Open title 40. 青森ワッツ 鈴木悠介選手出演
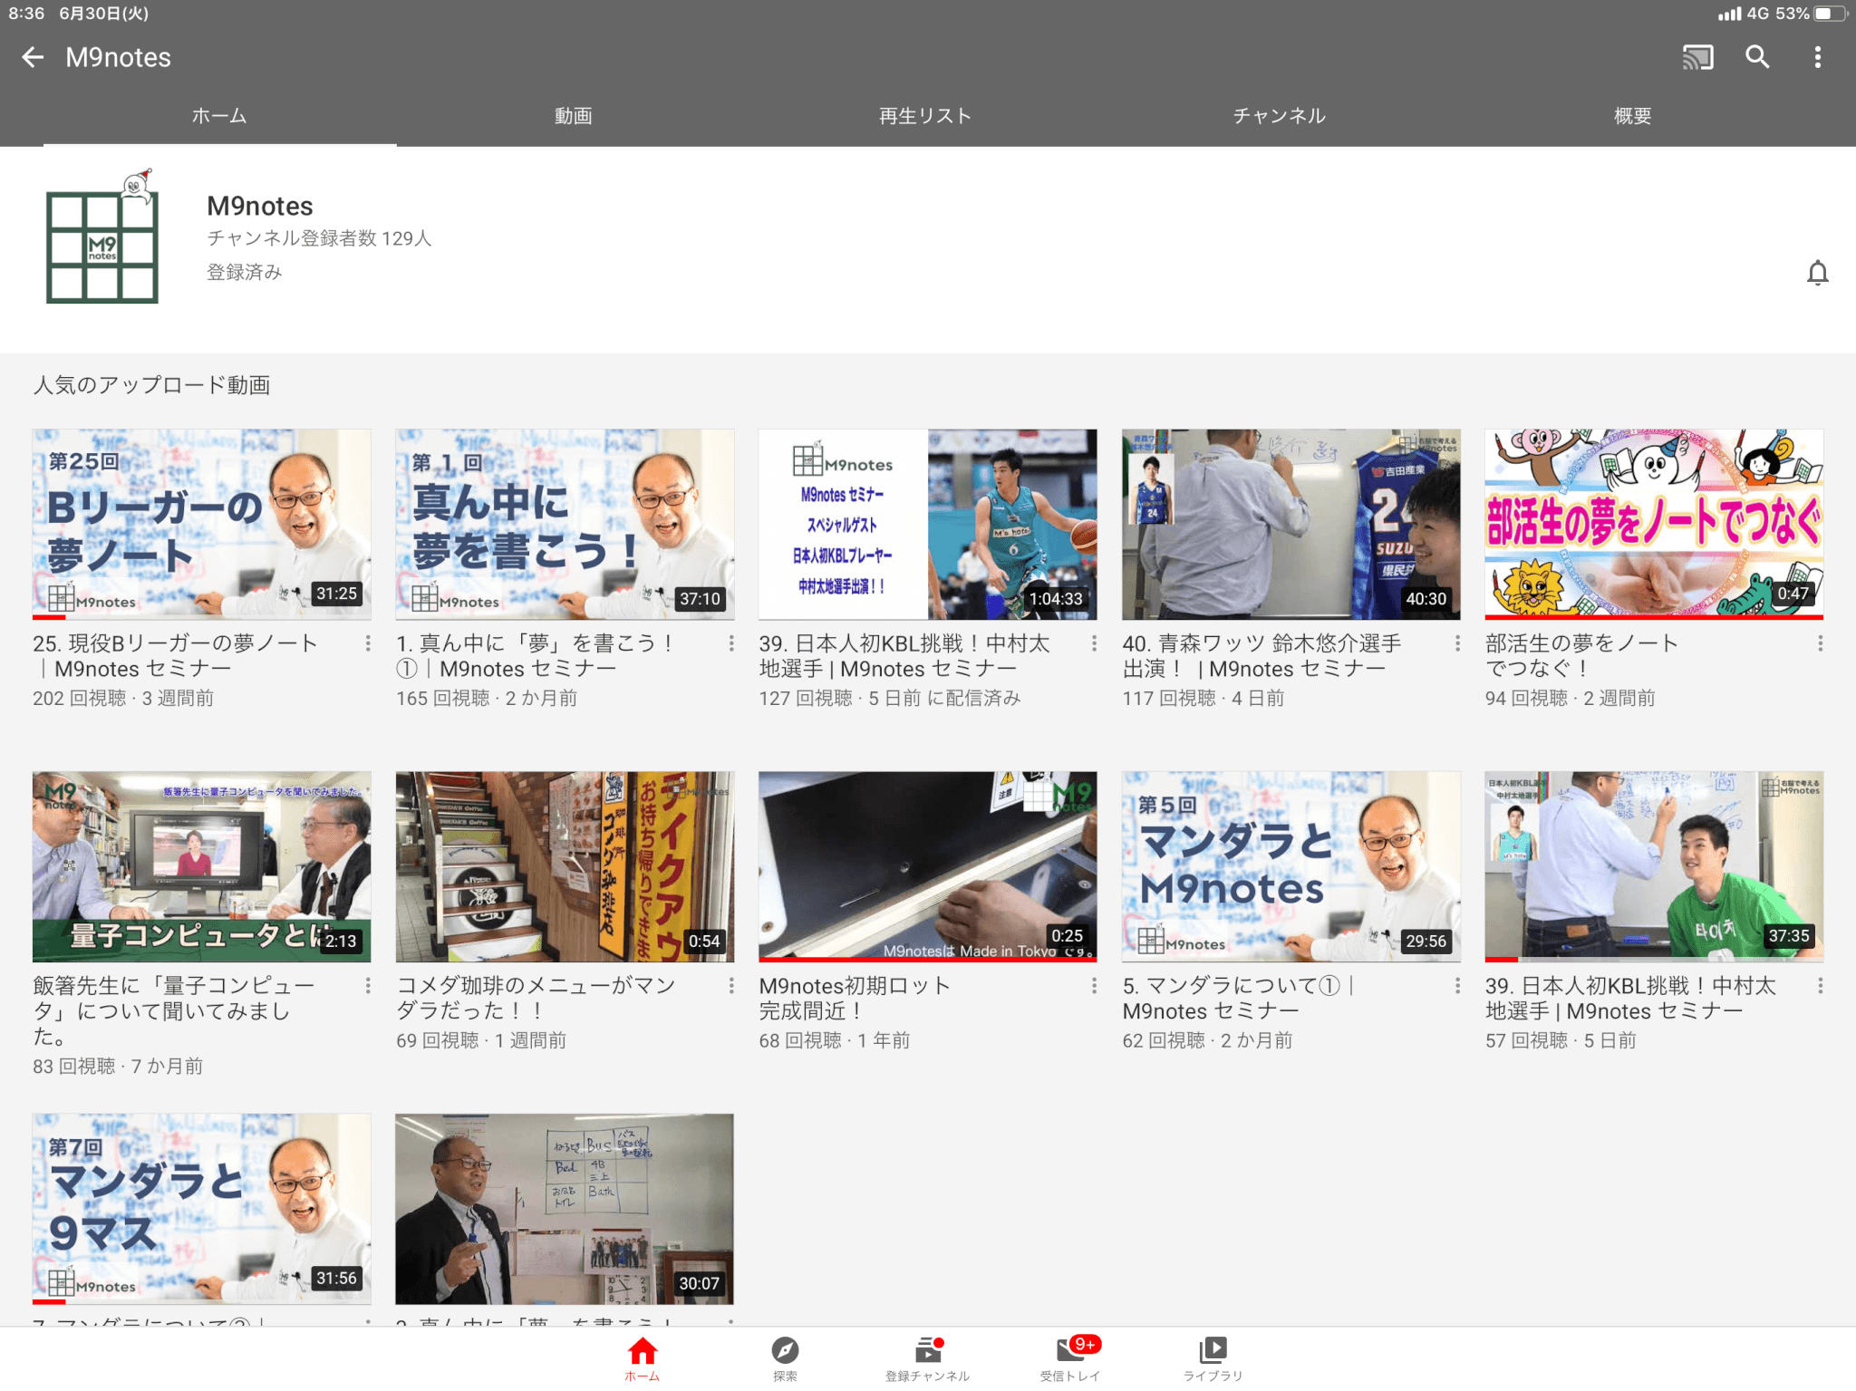Image resolution: width=1856 pixels, height=1391 pixels. (x=1262, y=656)
